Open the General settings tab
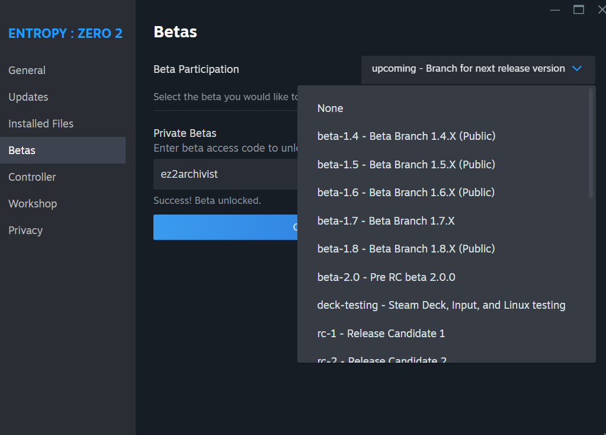Image resolution: width=606 pixels, height=435 pixels. tap(27, 71)
